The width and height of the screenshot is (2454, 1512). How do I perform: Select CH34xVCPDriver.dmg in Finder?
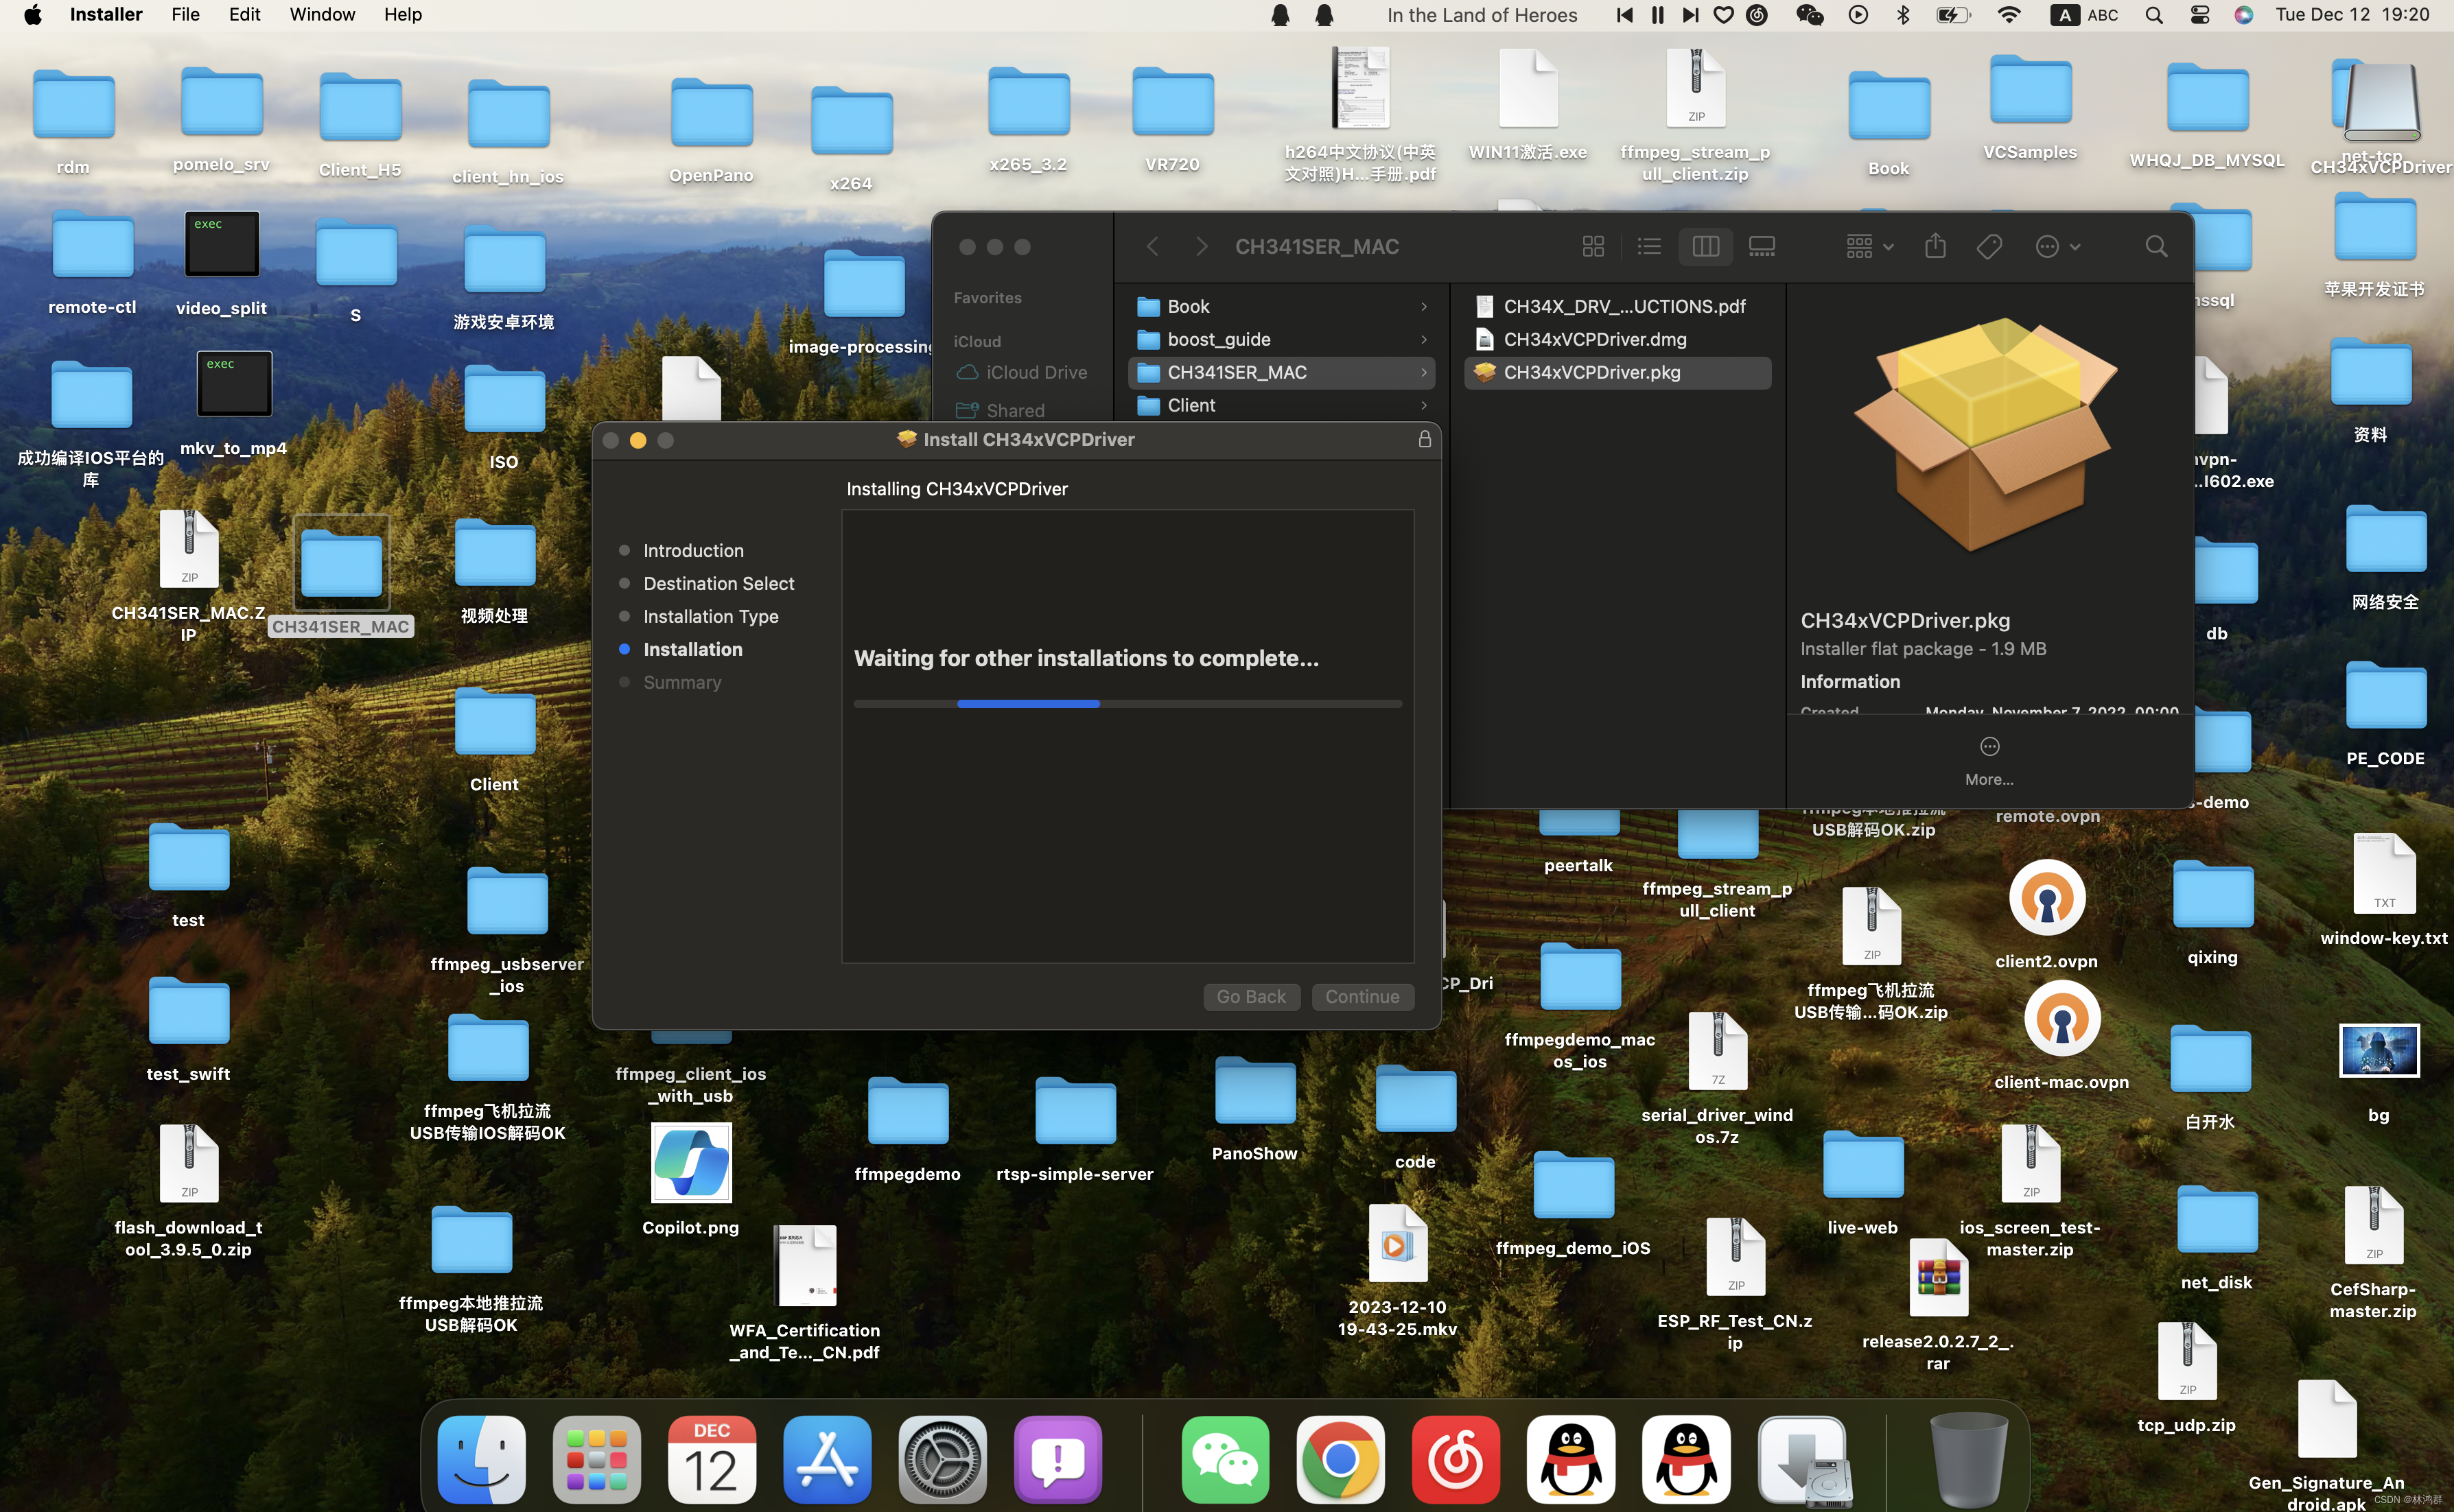click(1617, 340)
